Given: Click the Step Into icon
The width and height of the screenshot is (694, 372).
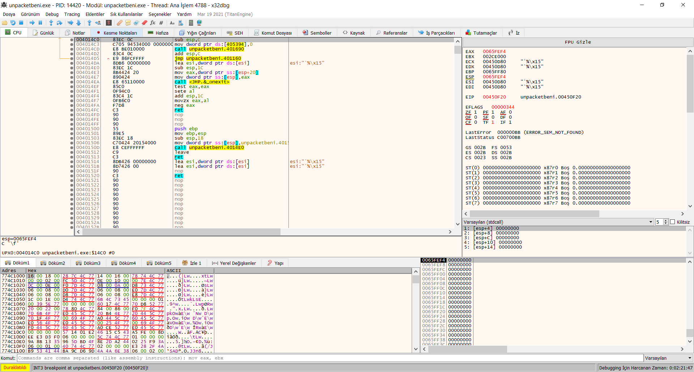Looking at the screenshot, I should click(x=51, y=23).
